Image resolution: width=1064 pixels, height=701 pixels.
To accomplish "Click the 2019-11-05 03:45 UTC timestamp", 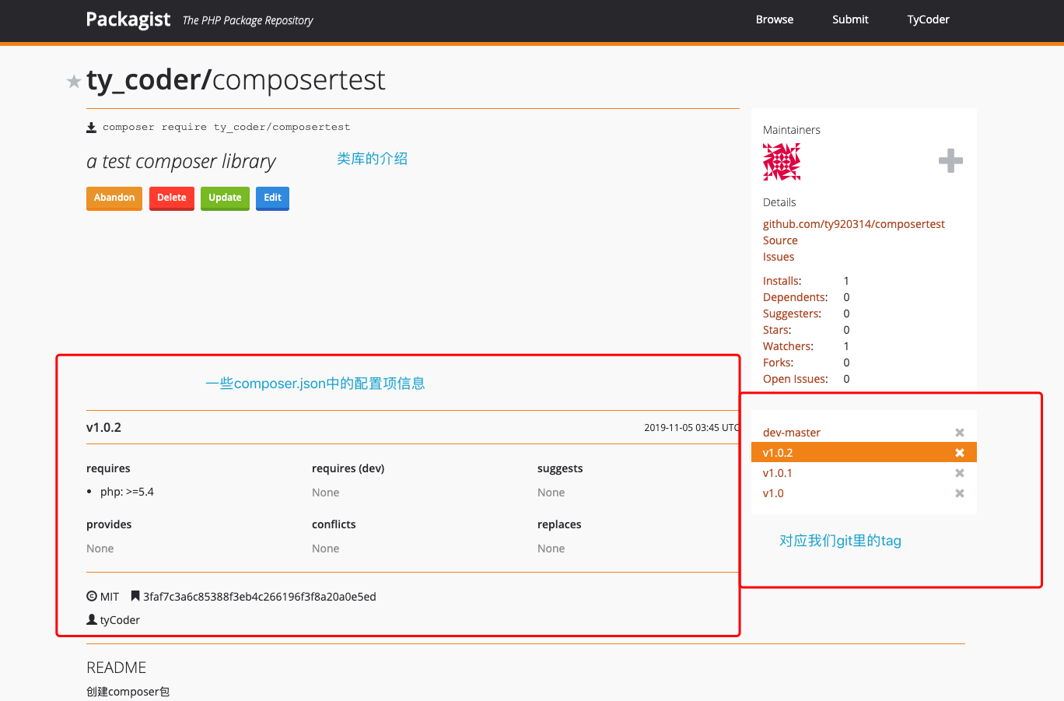I will pyautogui.click(x=691, y=427).
